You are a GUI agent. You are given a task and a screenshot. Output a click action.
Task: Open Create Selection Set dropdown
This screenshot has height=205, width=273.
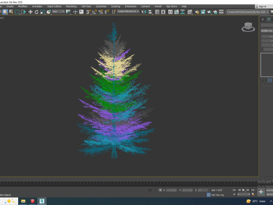click(128, 11)
